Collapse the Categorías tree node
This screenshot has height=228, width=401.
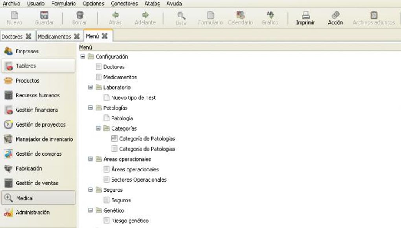[98, 128]
